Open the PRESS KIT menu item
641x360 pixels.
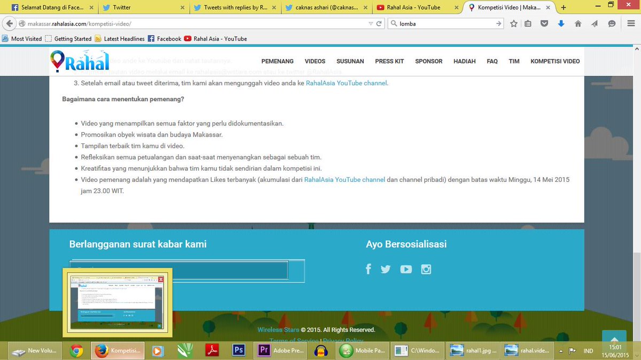[x=389, y=61]
